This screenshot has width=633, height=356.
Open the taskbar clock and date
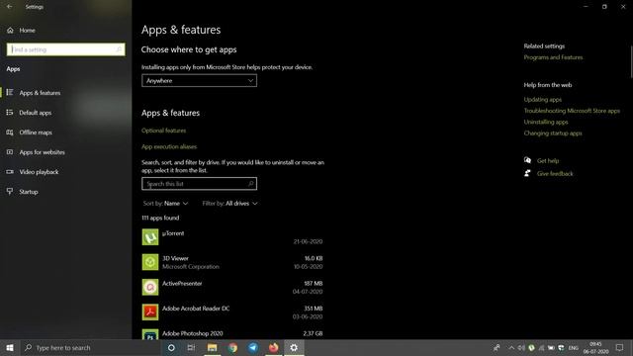click(595, 347)
